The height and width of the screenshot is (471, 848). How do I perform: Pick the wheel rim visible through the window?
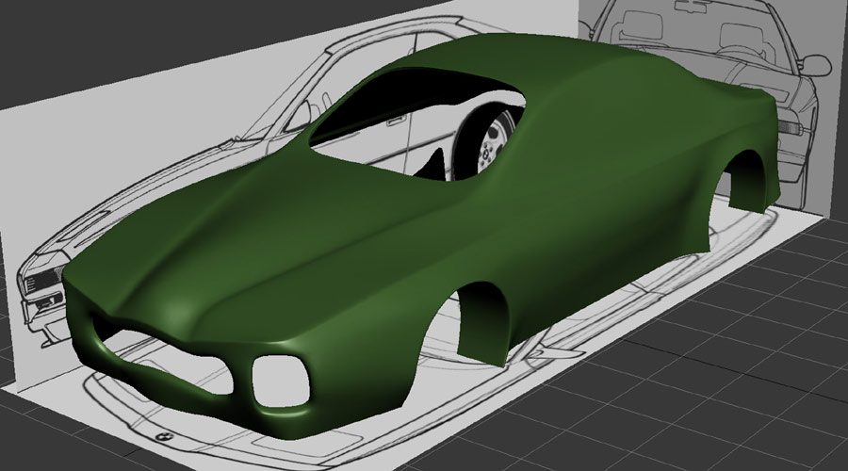click(x=497, y=141)
